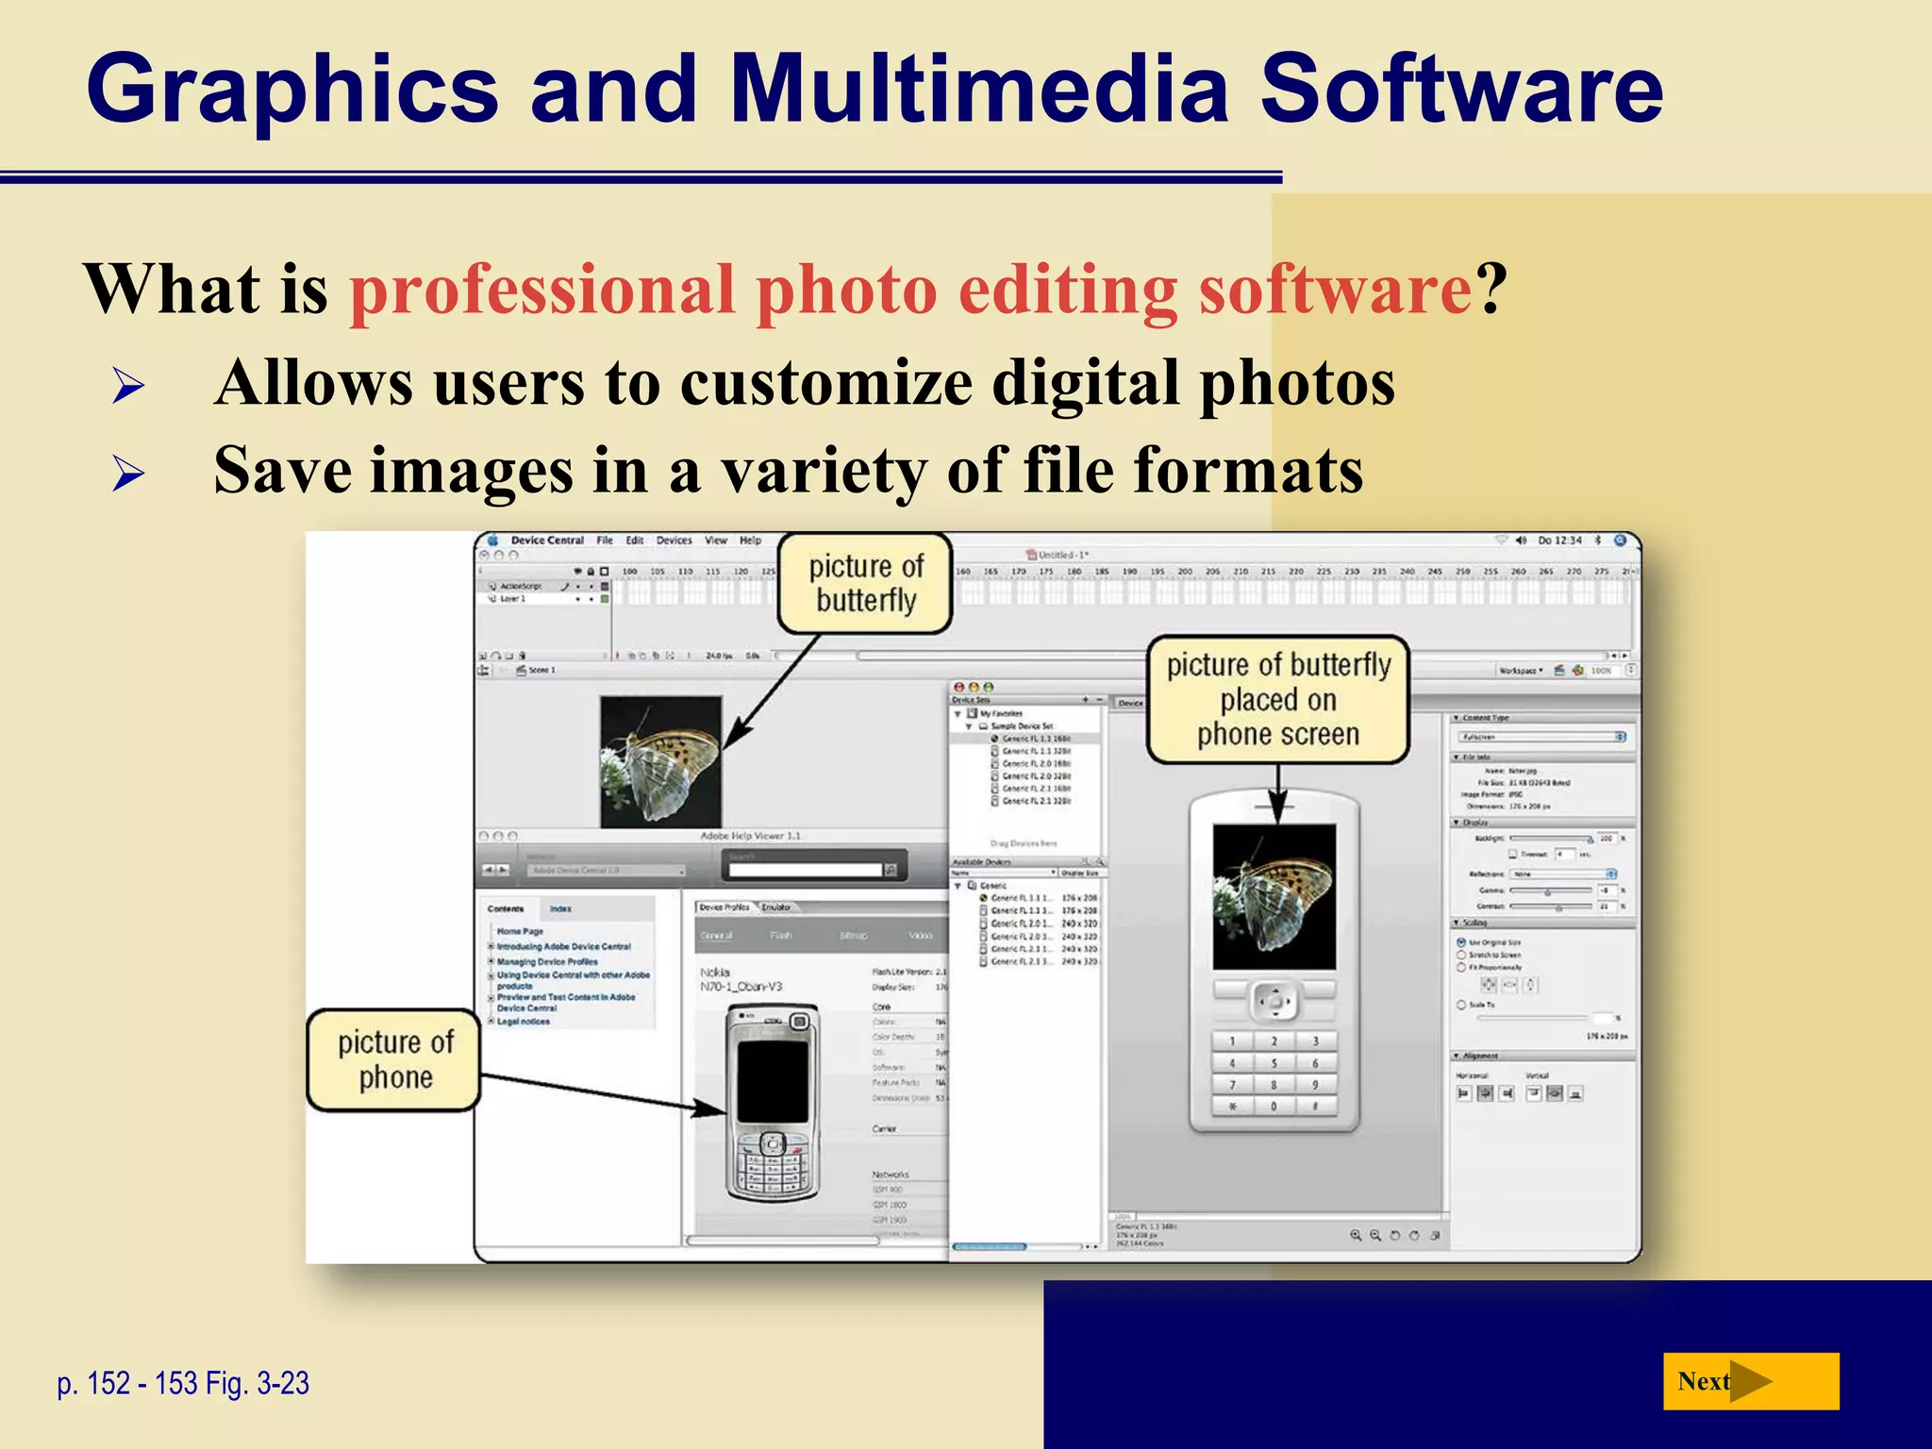Image resolution: width=1932 pixels, height=1449 pixels.
Task: Open the Devices menu
Action: tap(674, 541)
